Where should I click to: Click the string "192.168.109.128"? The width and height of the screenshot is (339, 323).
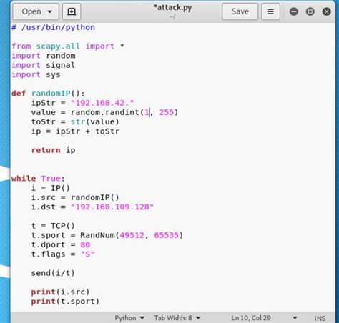(x=112, y=207)
